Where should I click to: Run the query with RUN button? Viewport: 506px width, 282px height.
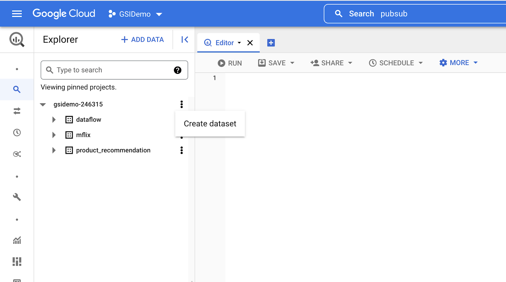point(230,63)
